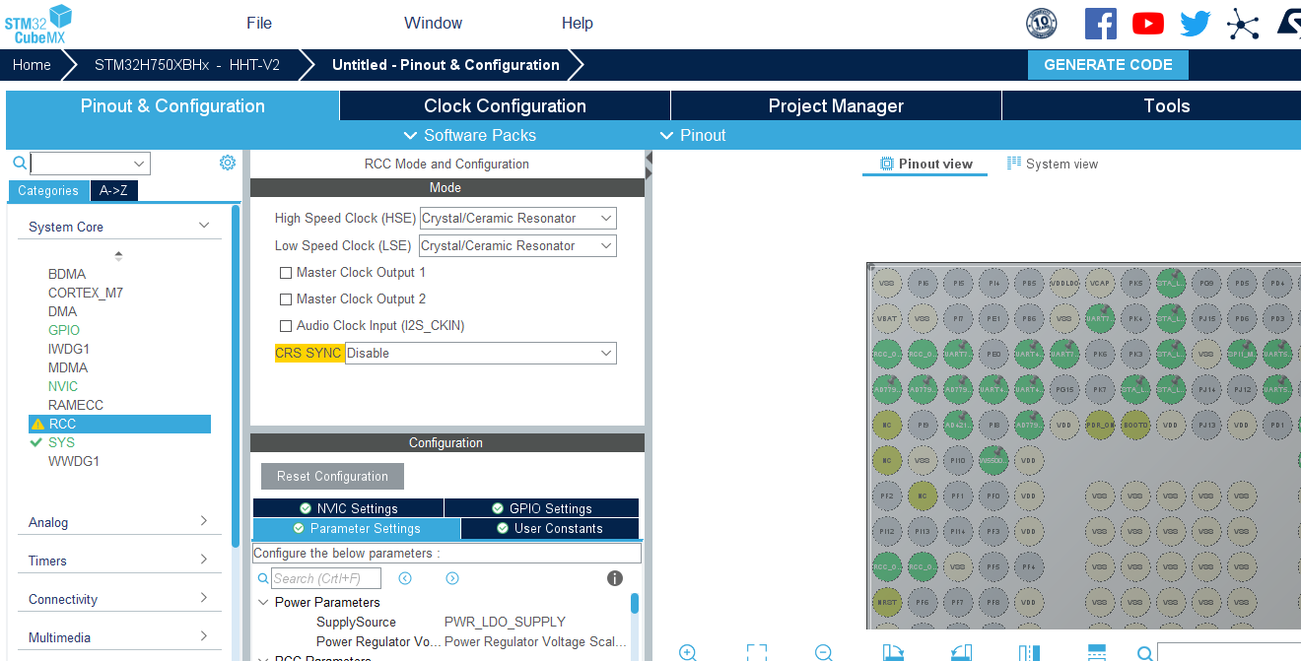Open the ST 10-year anniversary badge icon
The image size is (1301, 661).
1041,23
